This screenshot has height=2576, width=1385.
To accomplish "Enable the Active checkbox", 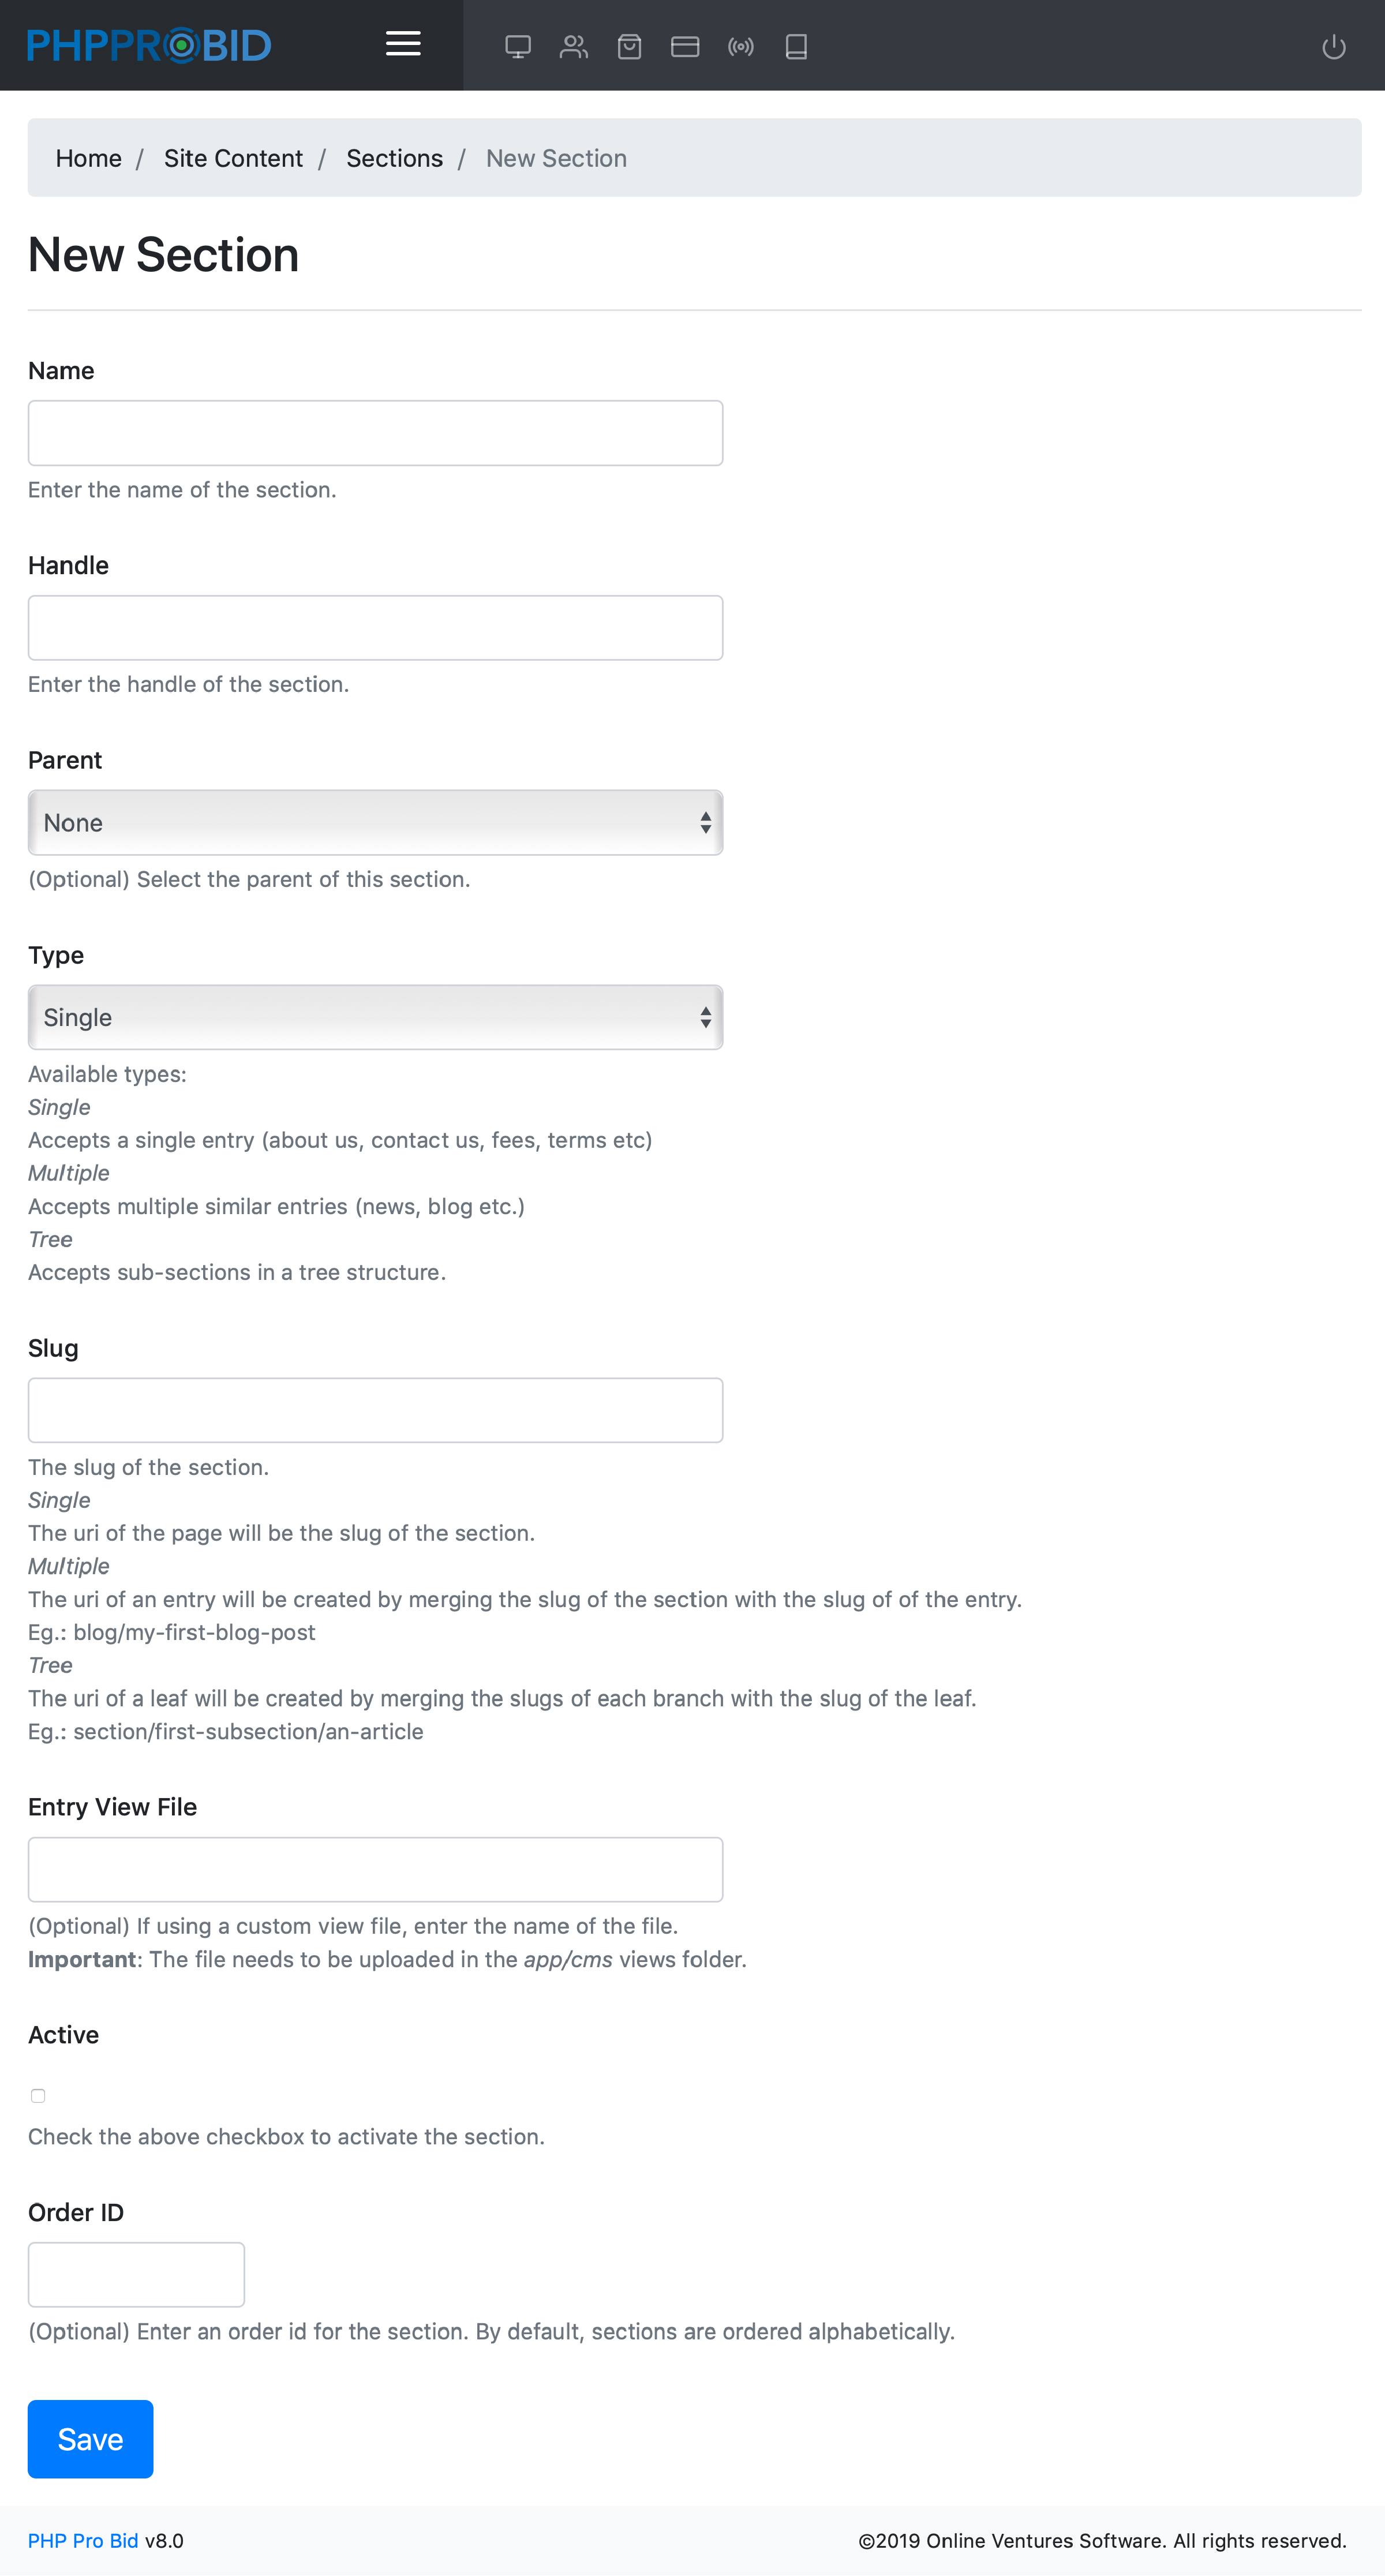I will [38, 2095].
